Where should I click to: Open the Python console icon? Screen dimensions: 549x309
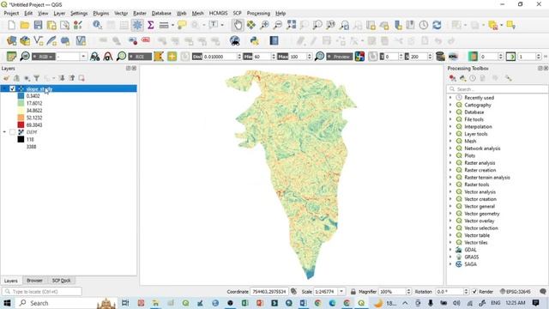pyautogui.click(x=255, y=41)
